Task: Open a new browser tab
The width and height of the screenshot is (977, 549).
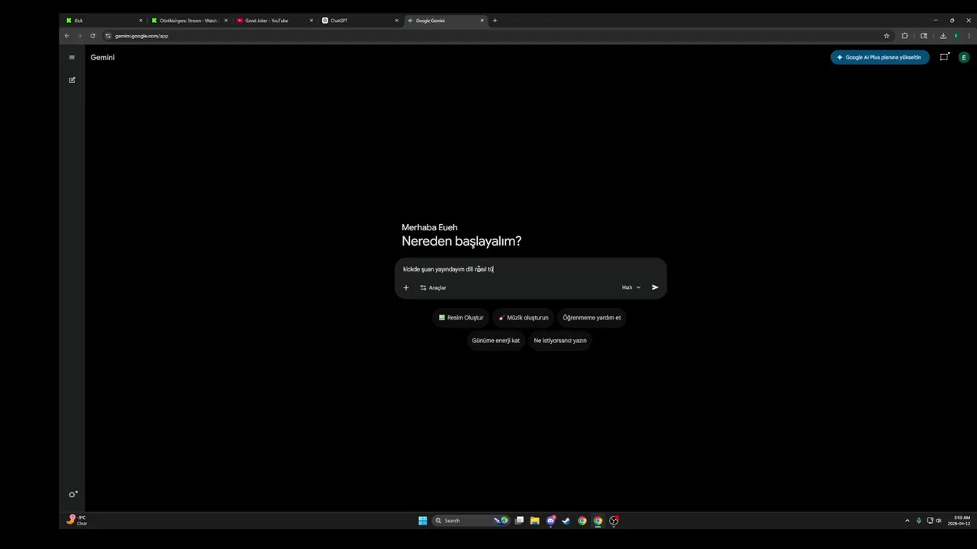Action: (x=495, y=21)
